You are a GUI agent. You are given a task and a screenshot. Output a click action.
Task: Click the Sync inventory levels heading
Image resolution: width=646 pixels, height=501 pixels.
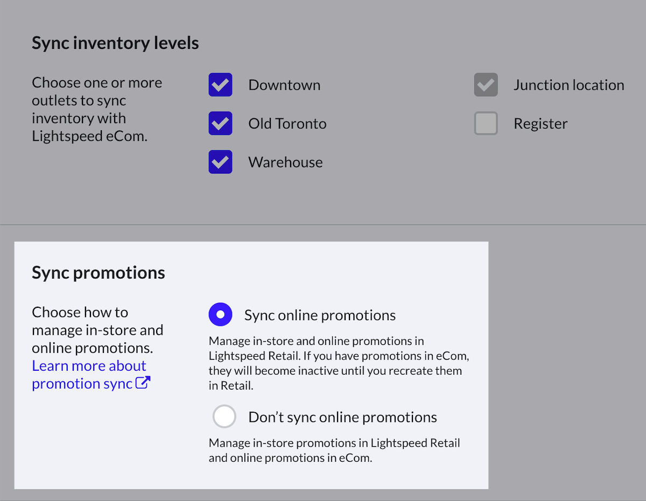pos(115,43)
